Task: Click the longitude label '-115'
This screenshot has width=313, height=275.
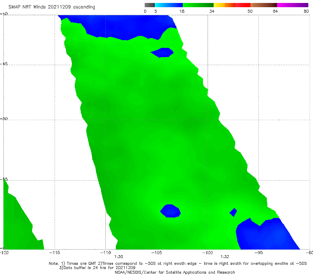Action: point(55,253)
